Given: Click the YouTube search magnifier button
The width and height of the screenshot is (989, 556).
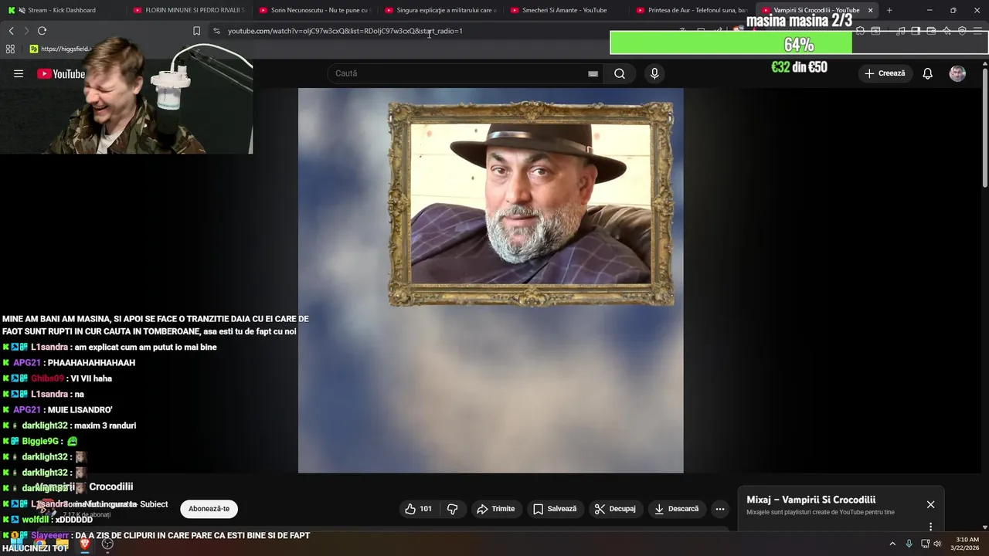Looking at the screenshot, I should 620,73.
